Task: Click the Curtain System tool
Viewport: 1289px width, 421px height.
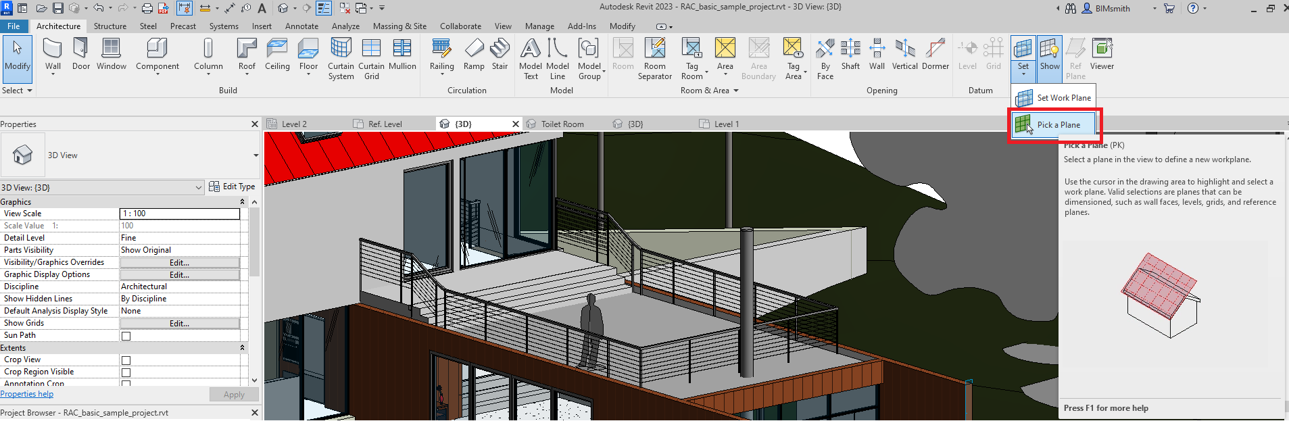Action: (x=341, y=57)
